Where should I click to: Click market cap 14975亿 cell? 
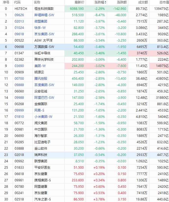pos(162,66)
